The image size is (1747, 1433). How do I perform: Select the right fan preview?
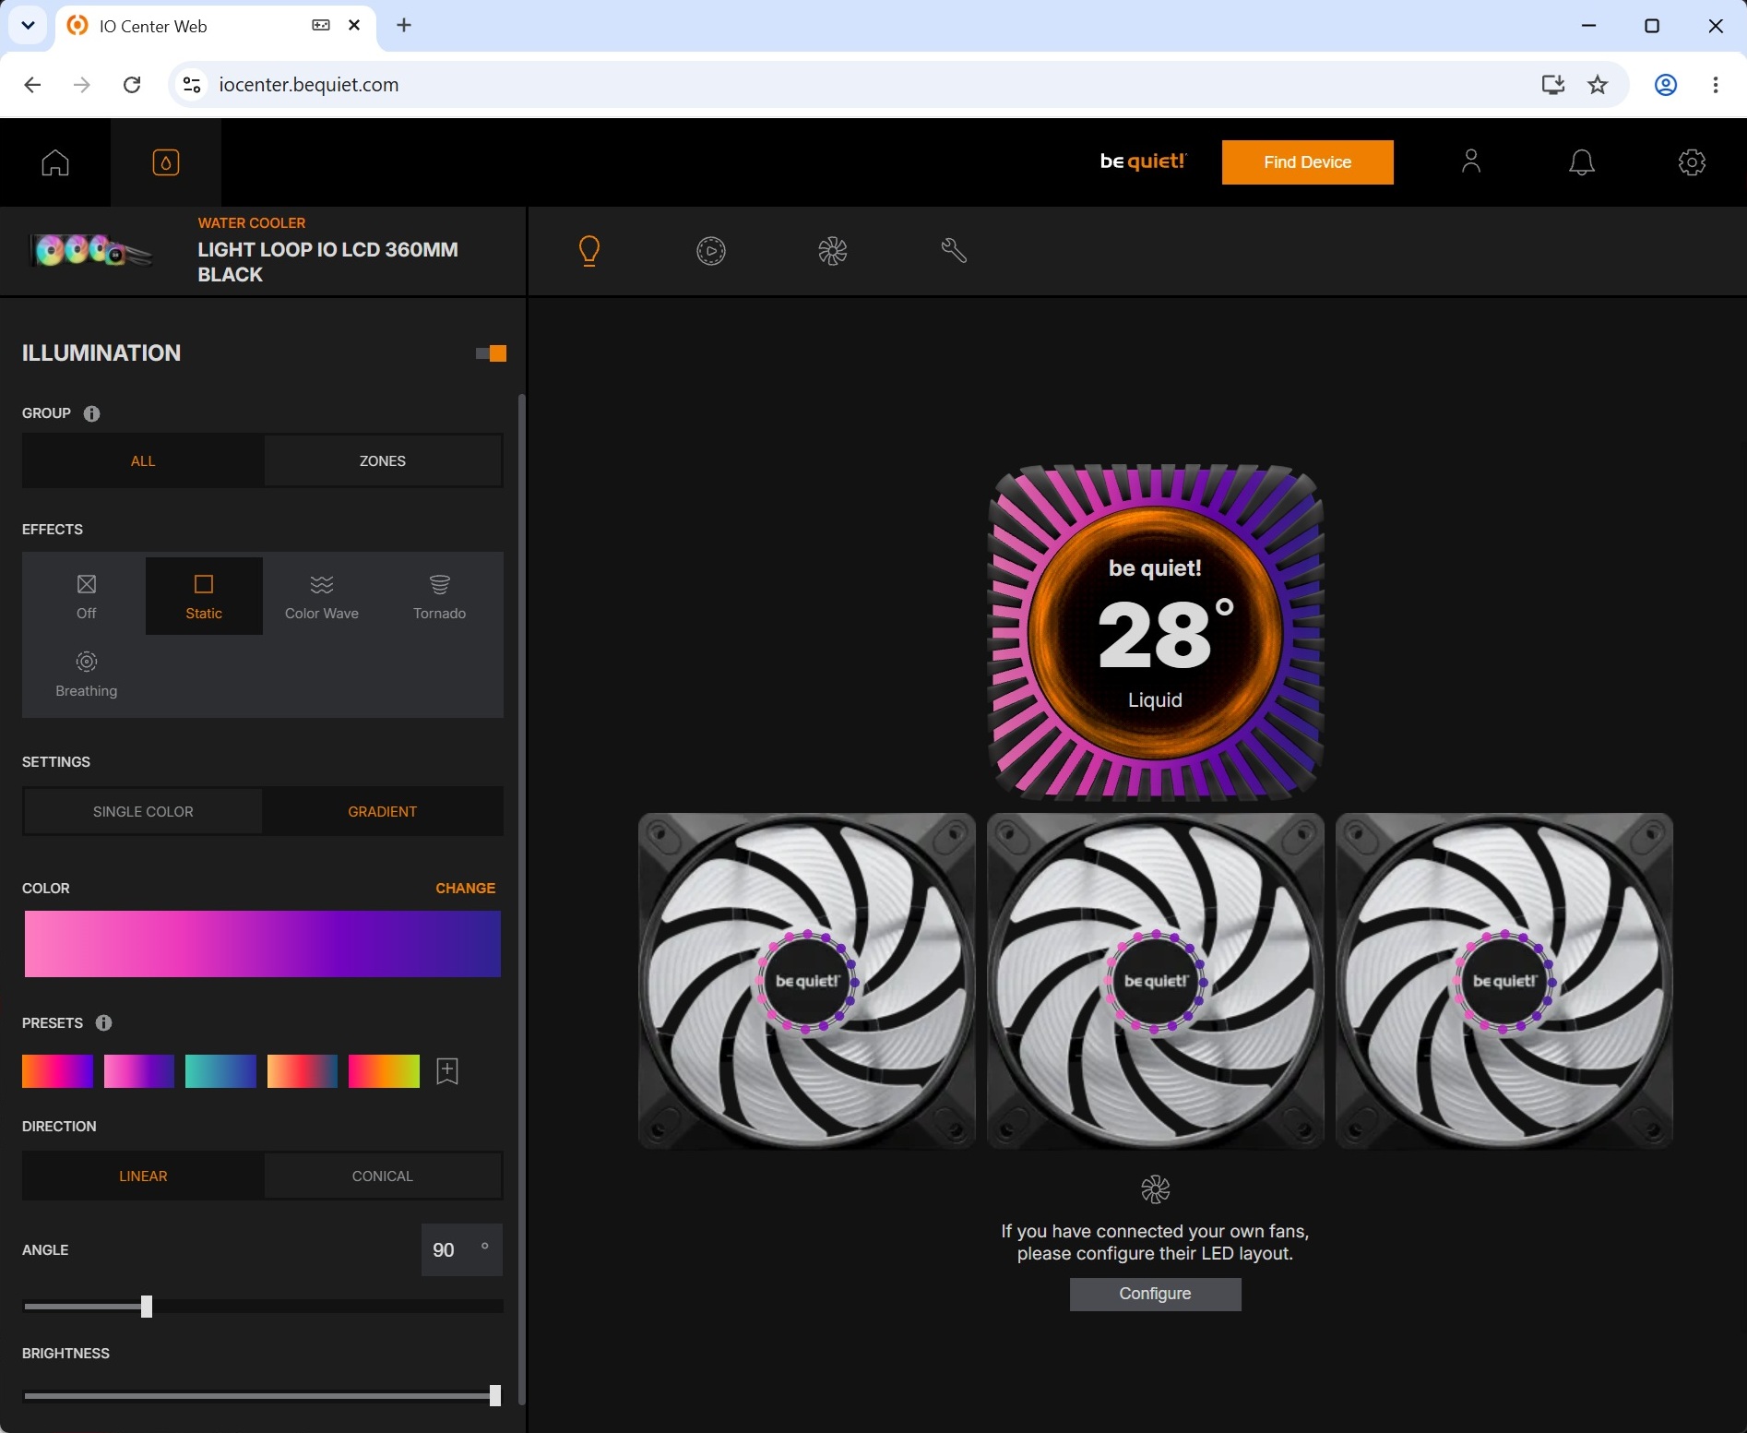(1504, 981)
